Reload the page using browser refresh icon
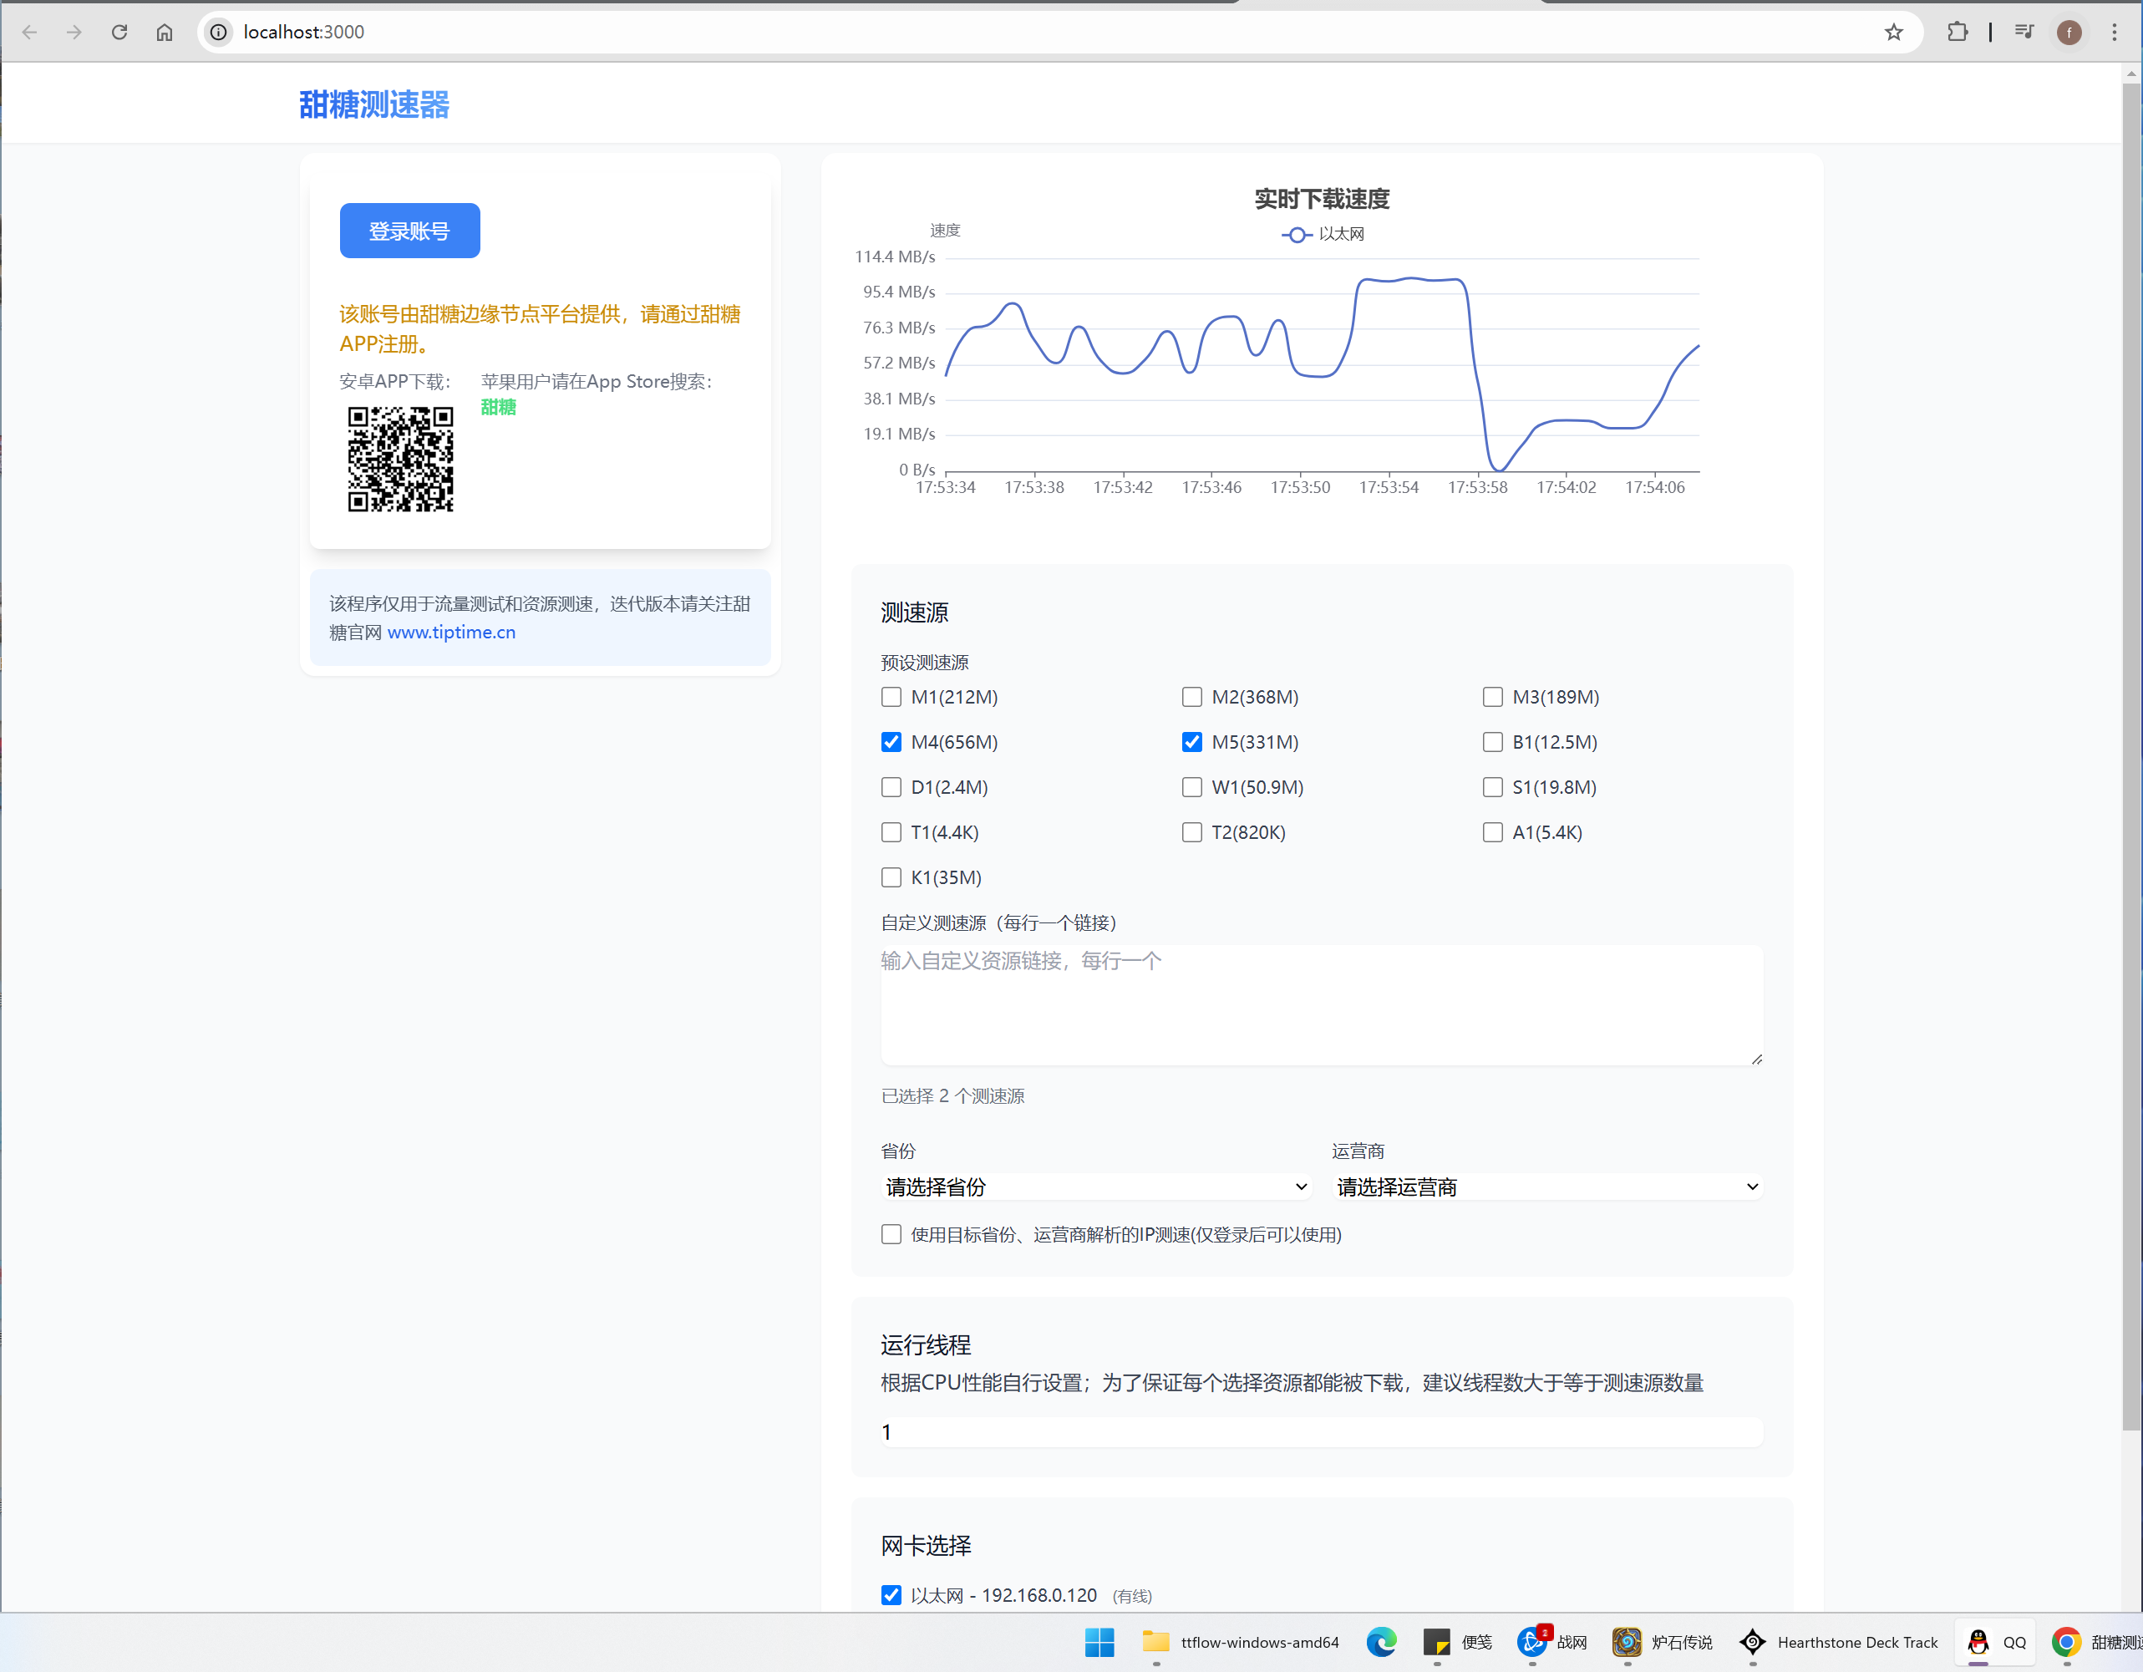The image size is (2143, 1672). click(119, 33)
